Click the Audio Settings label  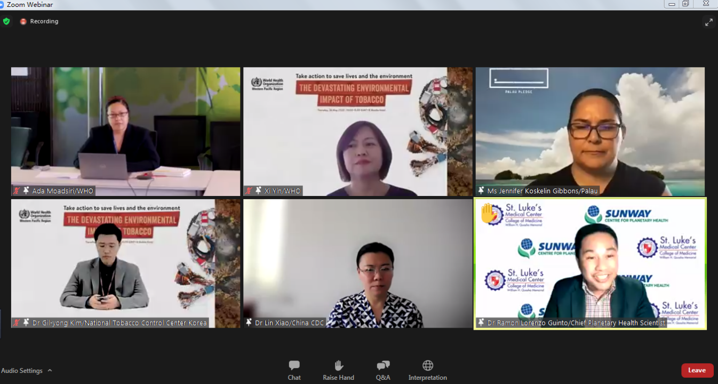[x=22, y=371]
